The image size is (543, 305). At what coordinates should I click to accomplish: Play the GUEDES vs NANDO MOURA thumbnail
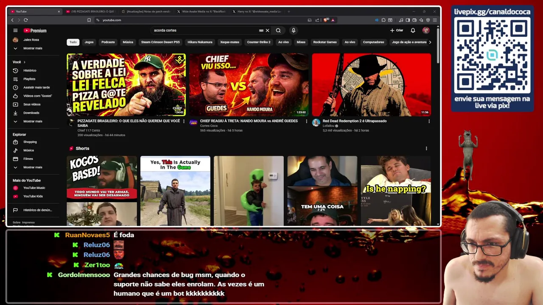pos(249,85)
